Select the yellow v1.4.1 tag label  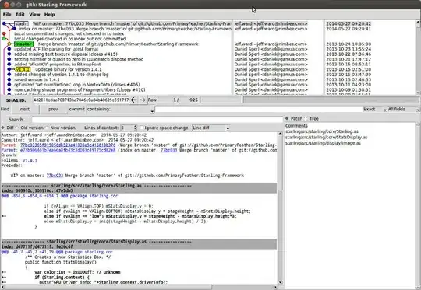23,69
